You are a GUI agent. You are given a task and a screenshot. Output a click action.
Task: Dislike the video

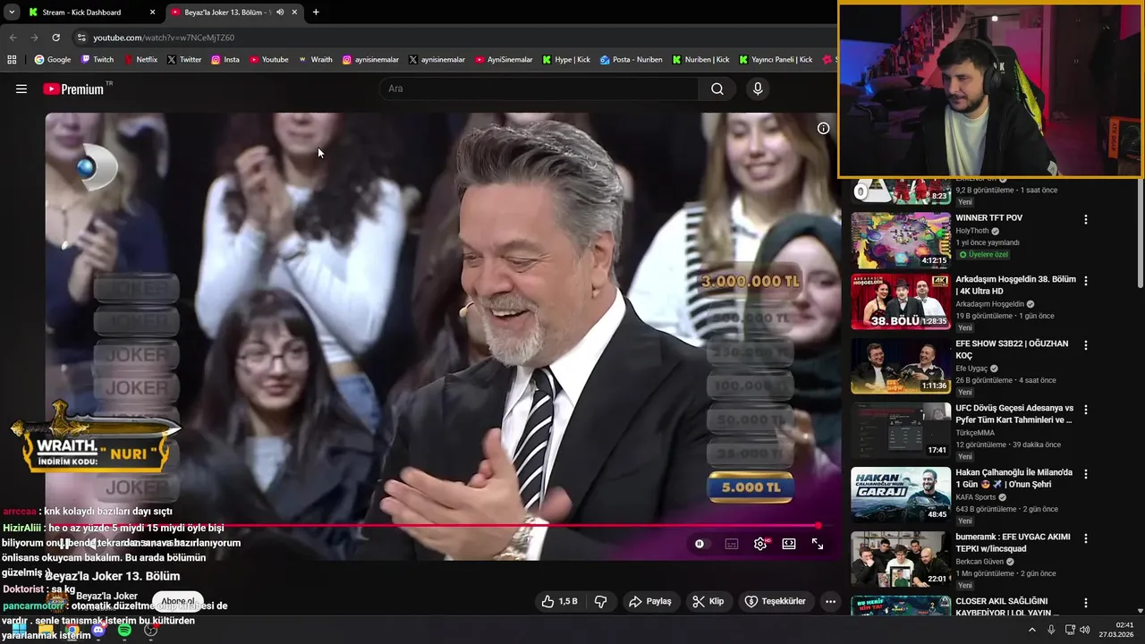[x=600, y=601]
